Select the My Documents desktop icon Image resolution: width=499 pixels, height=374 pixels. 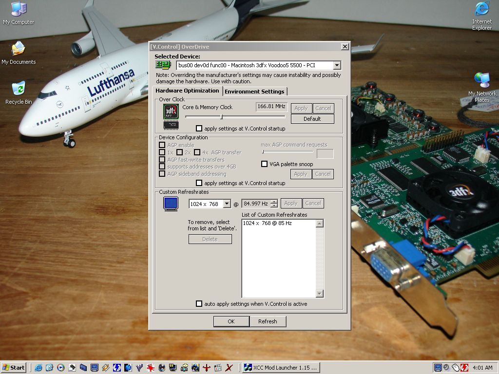(x=19, y=53)
